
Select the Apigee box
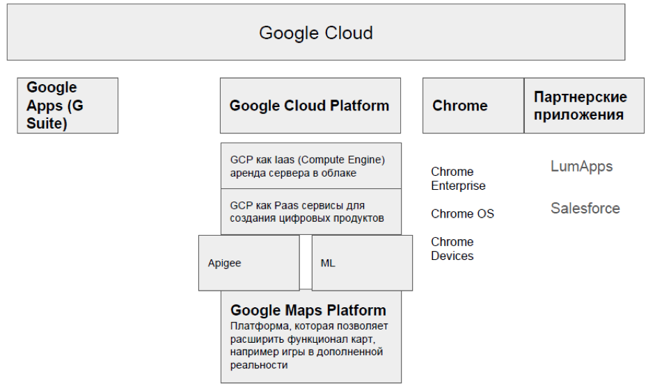click(249, 263)
